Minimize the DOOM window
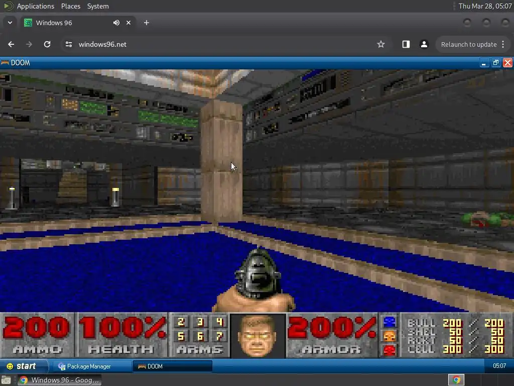The height and width of the screenshot is (386, 514). pyautogui.click(x=483, y=63)
